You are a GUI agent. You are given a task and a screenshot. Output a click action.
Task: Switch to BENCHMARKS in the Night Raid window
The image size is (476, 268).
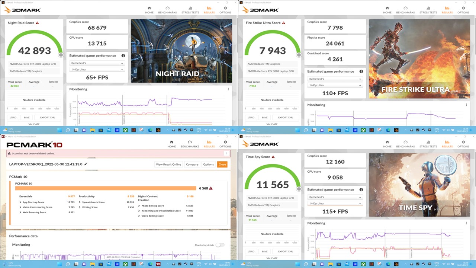click(x=167, y=10)
